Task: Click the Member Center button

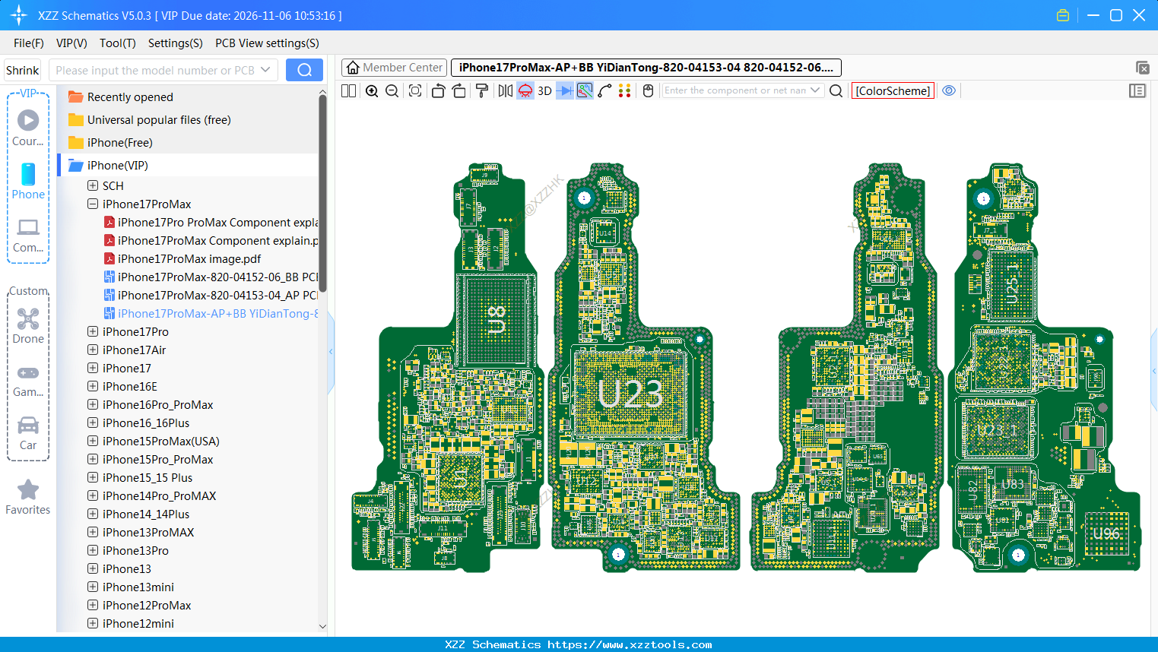Action: (394, 68)
